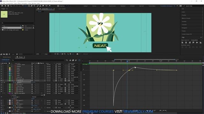Align layers horizontally to center

[x=186, y=42]
